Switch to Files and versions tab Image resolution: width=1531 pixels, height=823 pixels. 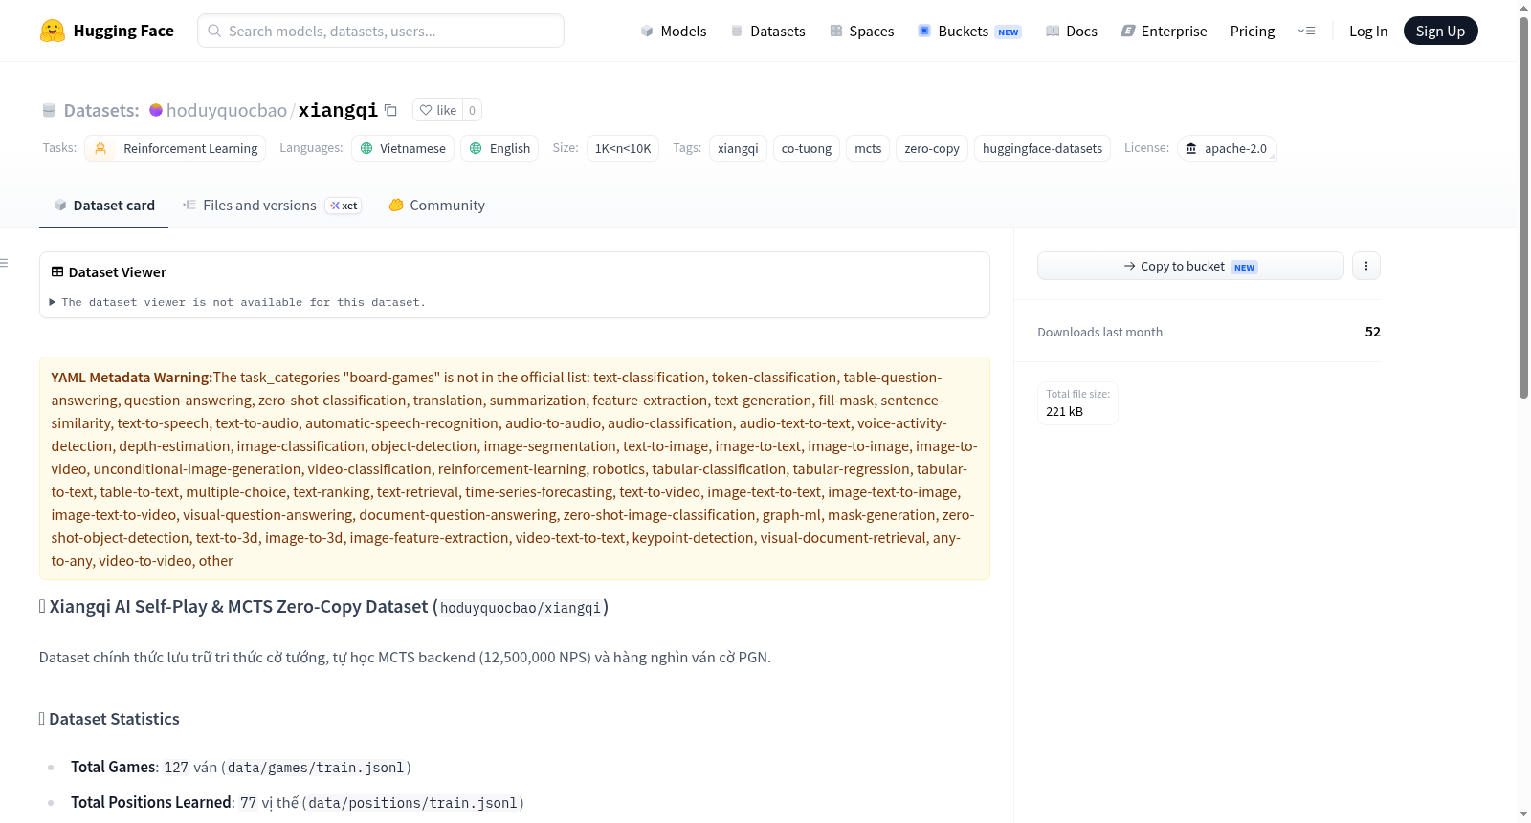pos(272,206)
